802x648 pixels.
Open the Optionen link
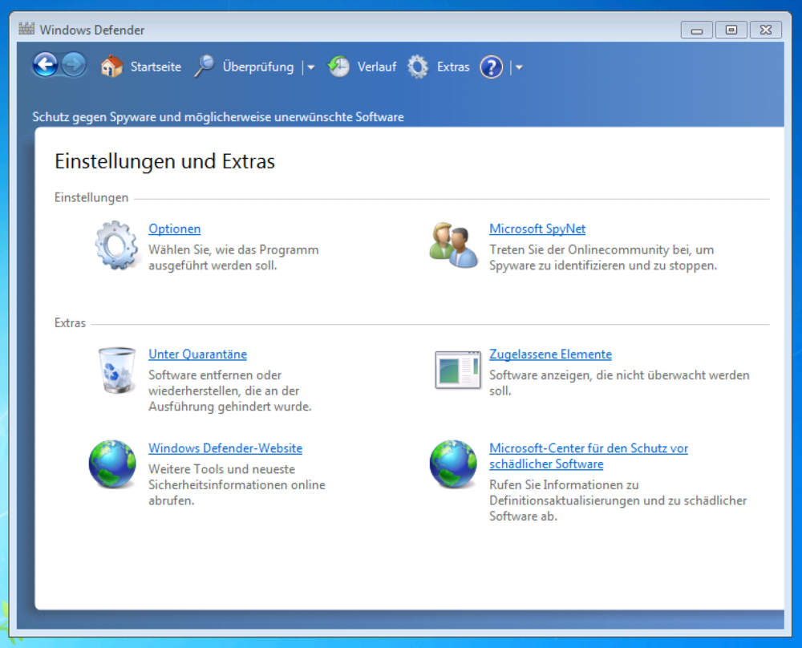point(174,229)
